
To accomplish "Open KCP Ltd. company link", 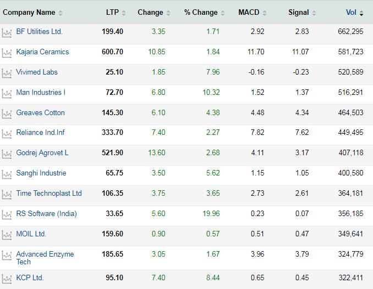I will (30, 277).
